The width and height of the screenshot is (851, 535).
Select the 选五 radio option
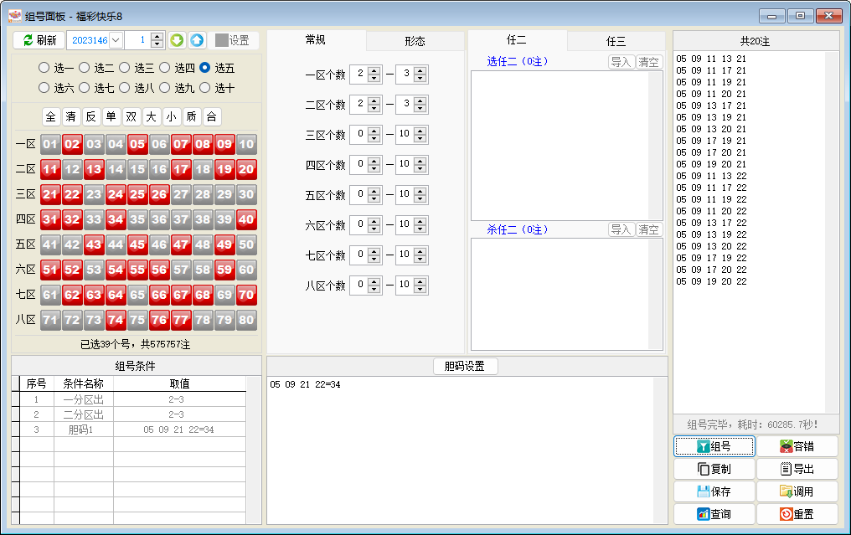pos(217,68)
